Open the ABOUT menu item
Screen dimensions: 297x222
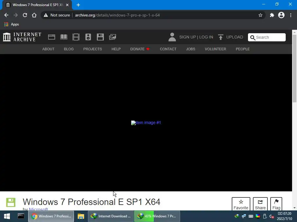(48, 49)
